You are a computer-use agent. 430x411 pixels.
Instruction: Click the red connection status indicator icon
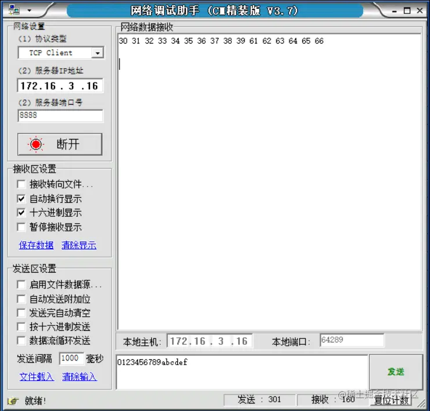click(36, 144)
